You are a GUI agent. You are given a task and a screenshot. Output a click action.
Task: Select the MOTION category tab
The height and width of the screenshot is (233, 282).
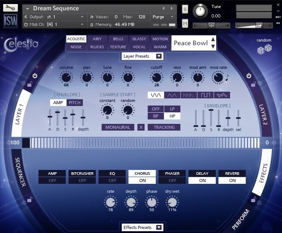pyautogui.click(x=160, y=39)
